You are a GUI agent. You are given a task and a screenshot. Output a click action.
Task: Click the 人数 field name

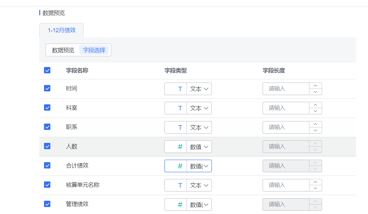pyautogui.click(x=72, y=146)
